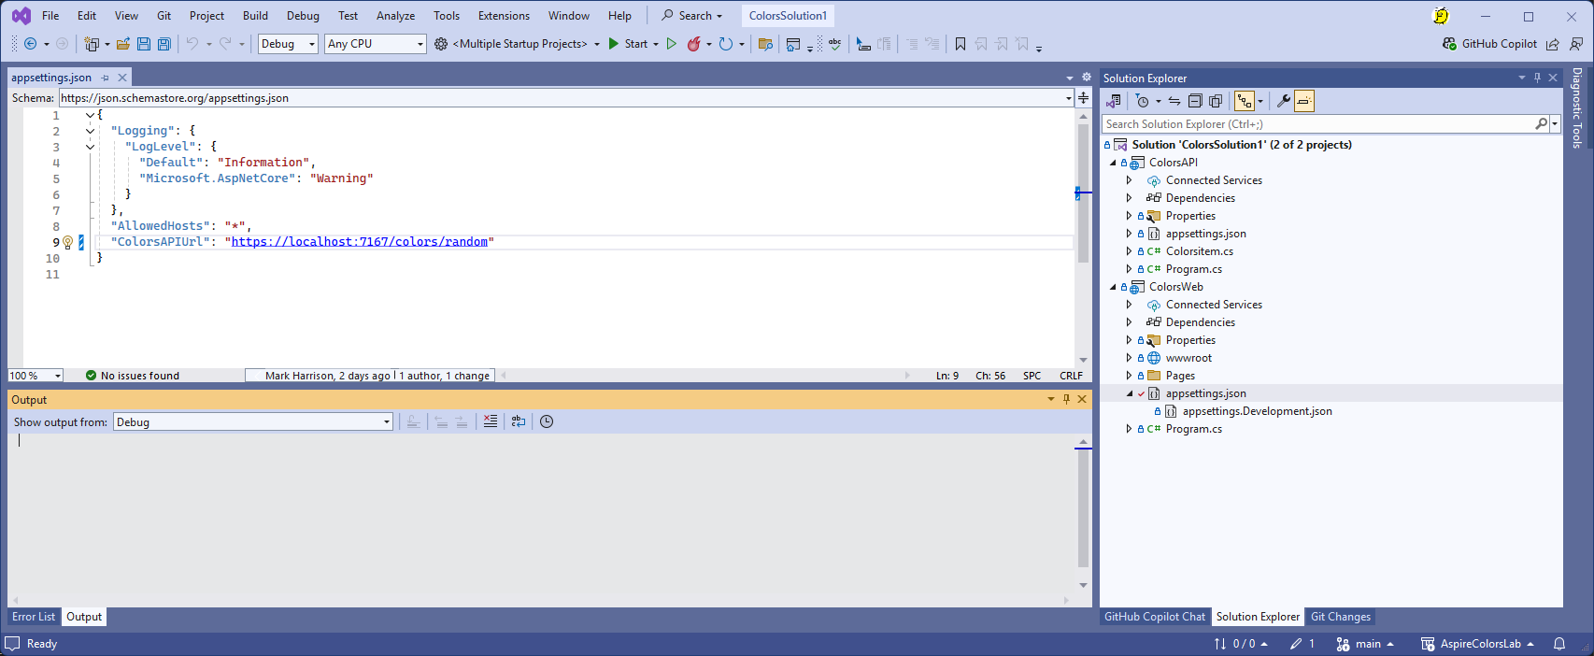Open the Show output from dropdown

tap(253, 422)
